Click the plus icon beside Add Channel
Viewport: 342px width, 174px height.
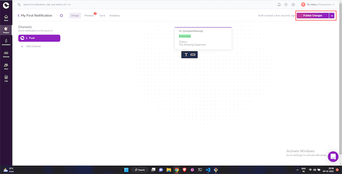22,46
